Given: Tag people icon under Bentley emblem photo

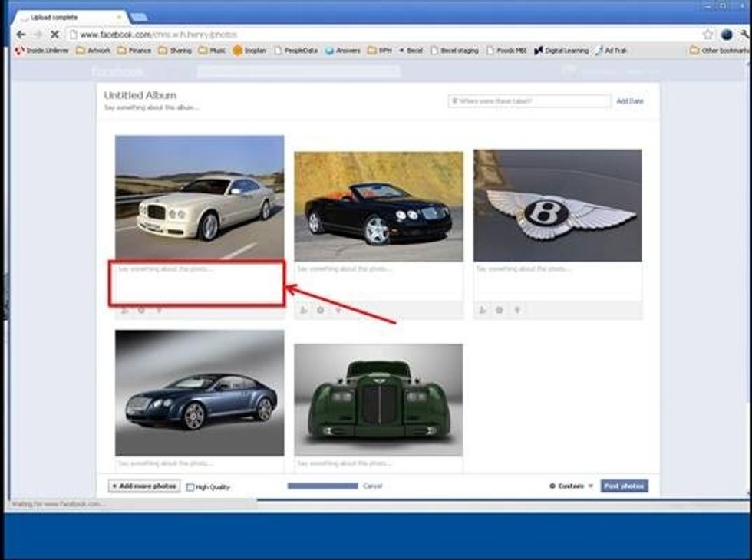Looking at the screenshot, I should point(483,310).
